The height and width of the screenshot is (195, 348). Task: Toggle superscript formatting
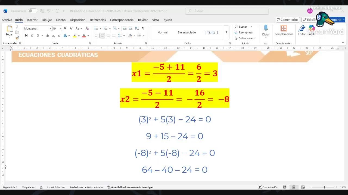coord(59,35)
